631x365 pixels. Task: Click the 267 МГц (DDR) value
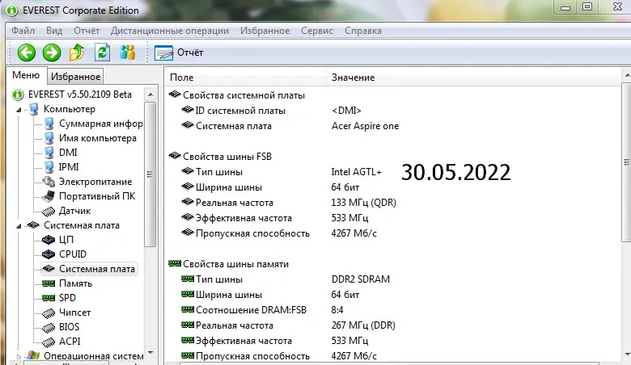pyautogui.click(x=363, y=325)
